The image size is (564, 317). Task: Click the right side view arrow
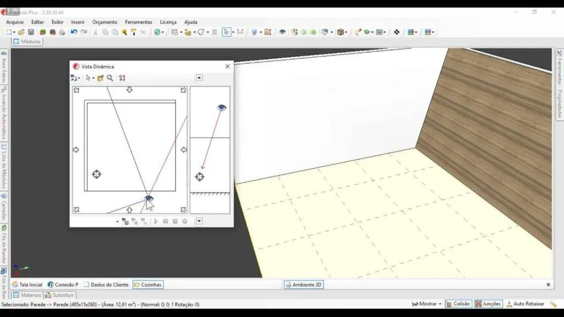click(184, 150)
